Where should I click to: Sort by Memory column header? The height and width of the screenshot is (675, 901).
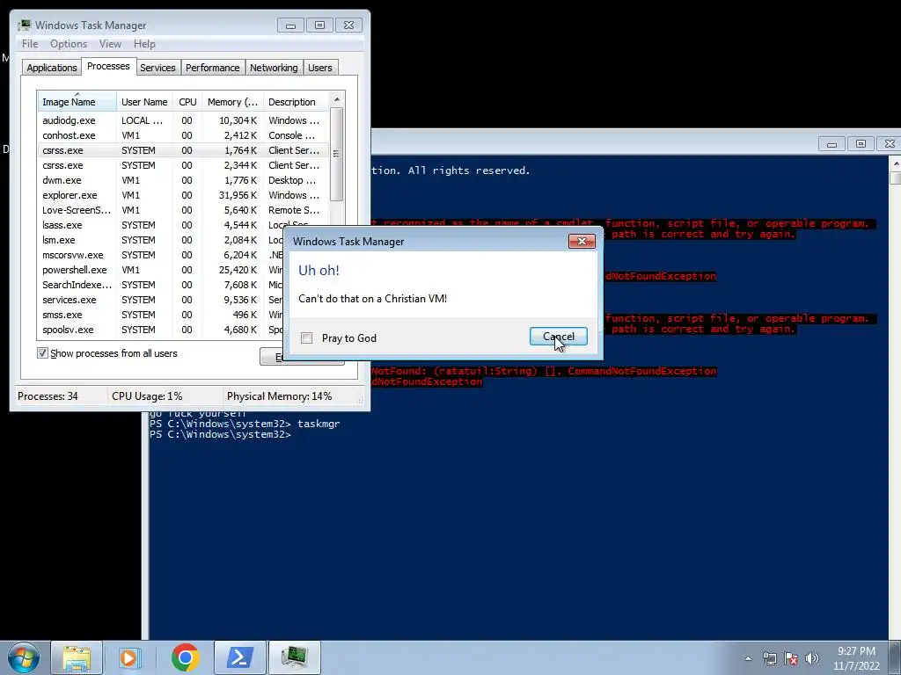232,102
